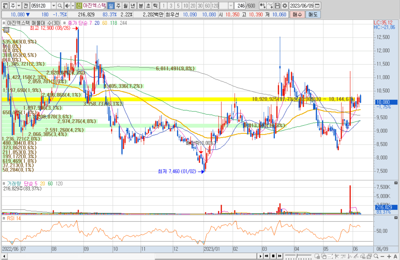Select the 초 second period button

pos(148,6)
